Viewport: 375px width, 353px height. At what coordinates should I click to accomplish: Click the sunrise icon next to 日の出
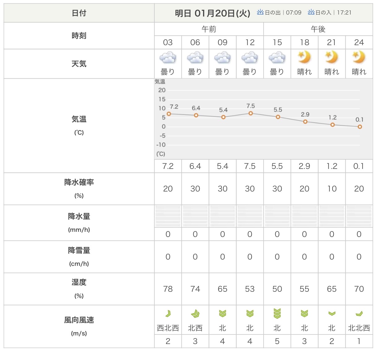260,12
